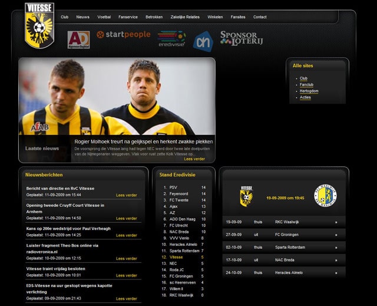Open the Betrokken menu item
Viewport: 377px width, 306px height.
(154, 17)
